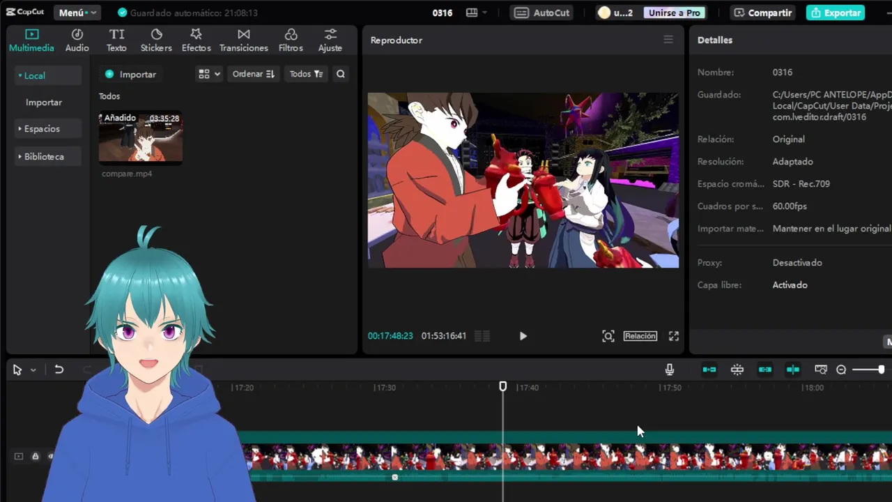Viewport: 892px width, 502px height.
Task: Select the pointer selection tool
Action: 17,370
